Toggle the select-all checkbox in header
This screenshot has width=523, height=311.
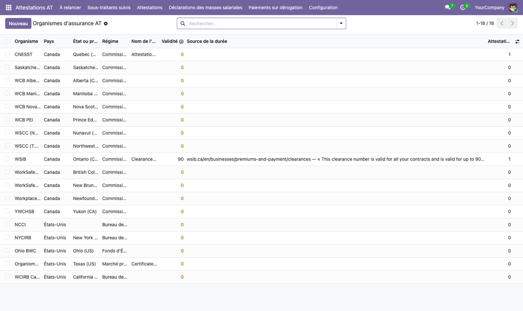pyautogui.click(x=7, y=41)
